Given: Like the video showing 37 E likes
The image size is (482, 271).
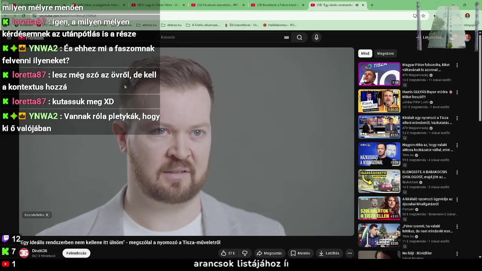Looking at the screenshot, I should tap(228, 253).
